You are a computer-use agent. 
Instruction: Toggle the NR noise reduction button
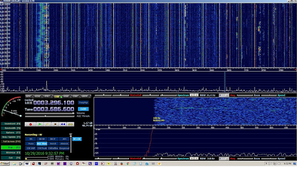(31, 139)
